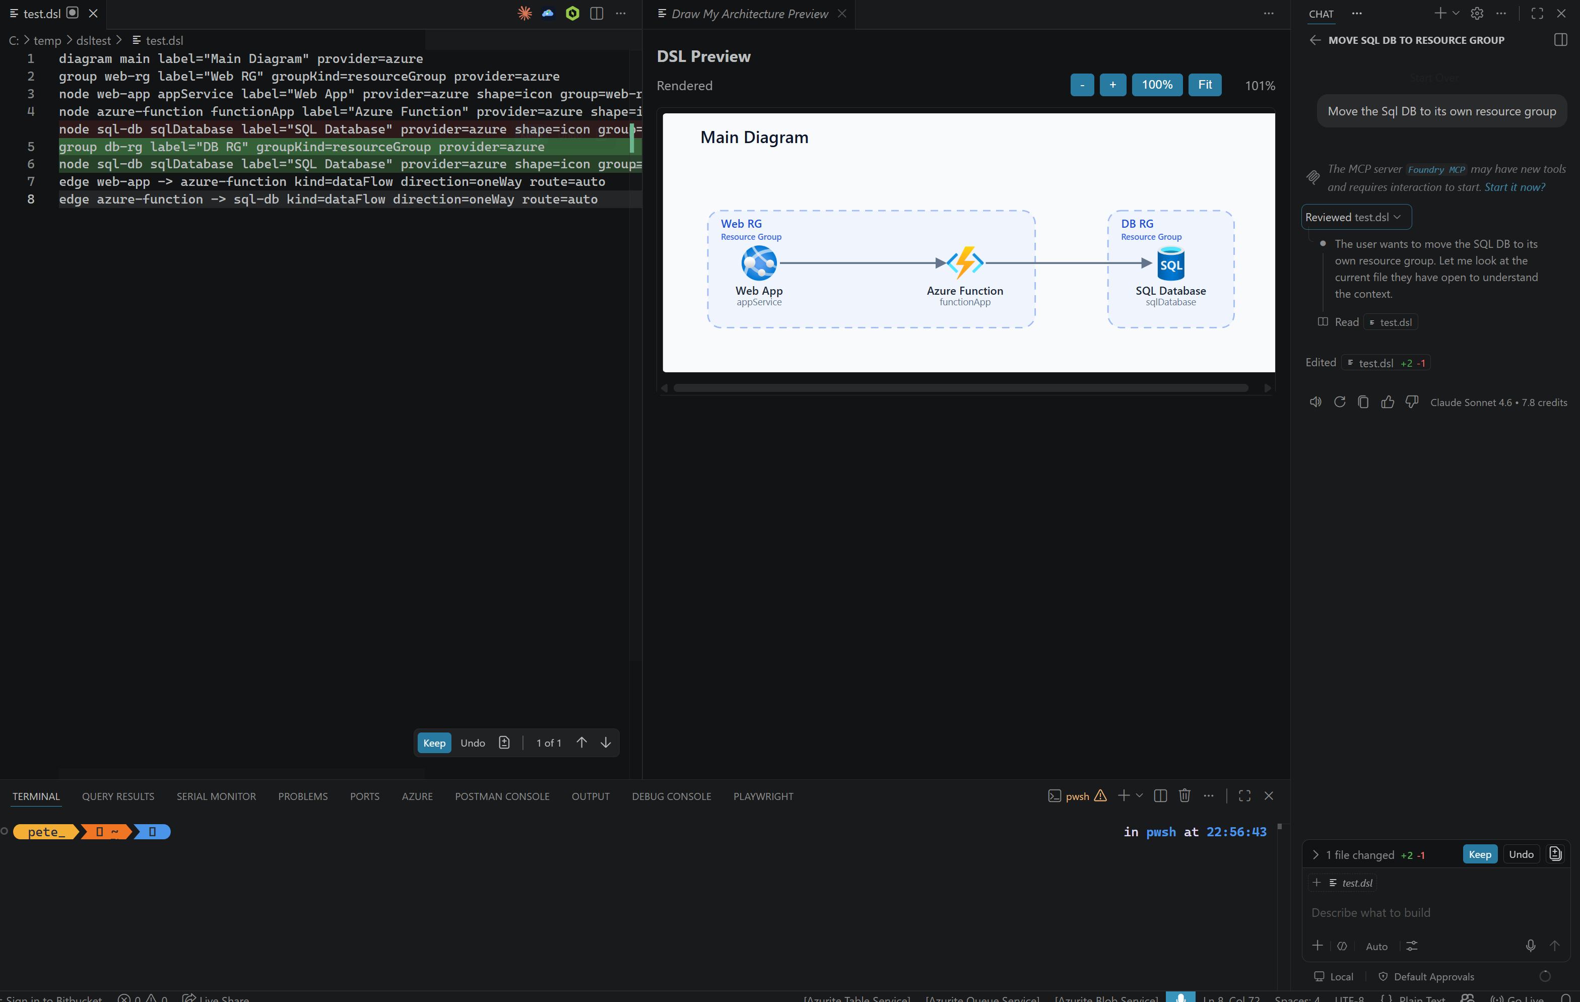
Task: Split the test.dsl editor to the right
Action: pos(597,13)
